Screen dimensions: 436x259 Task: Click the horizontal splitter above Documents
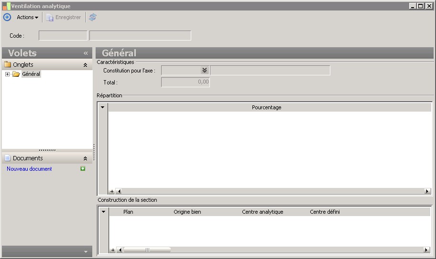tap(47, 150)
